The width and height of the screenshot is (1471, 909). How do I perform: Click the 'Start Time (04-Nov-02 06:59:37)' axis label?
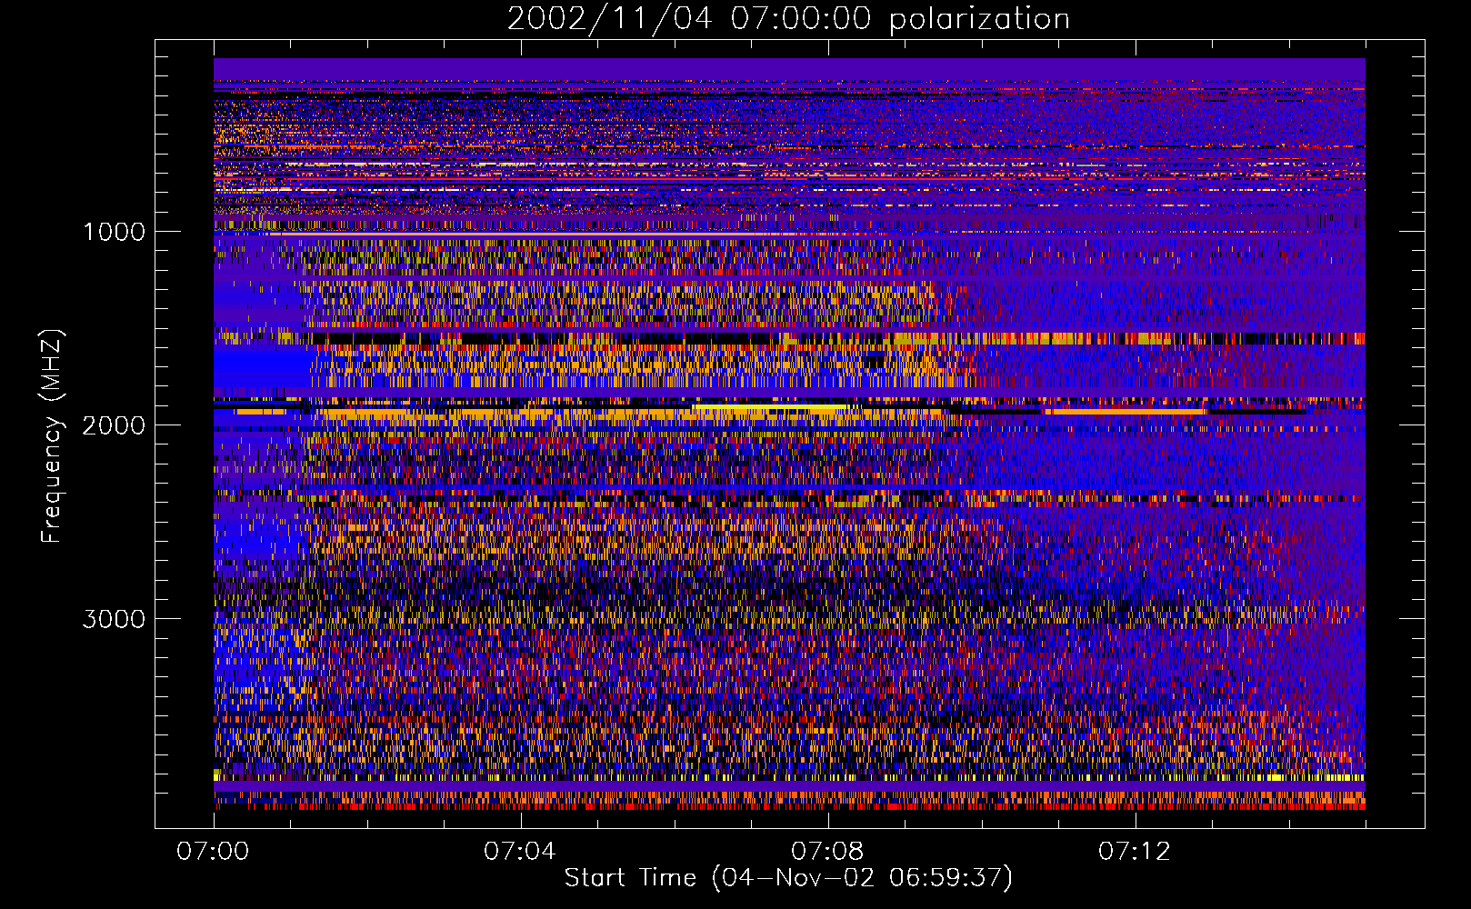click(788, 878)
